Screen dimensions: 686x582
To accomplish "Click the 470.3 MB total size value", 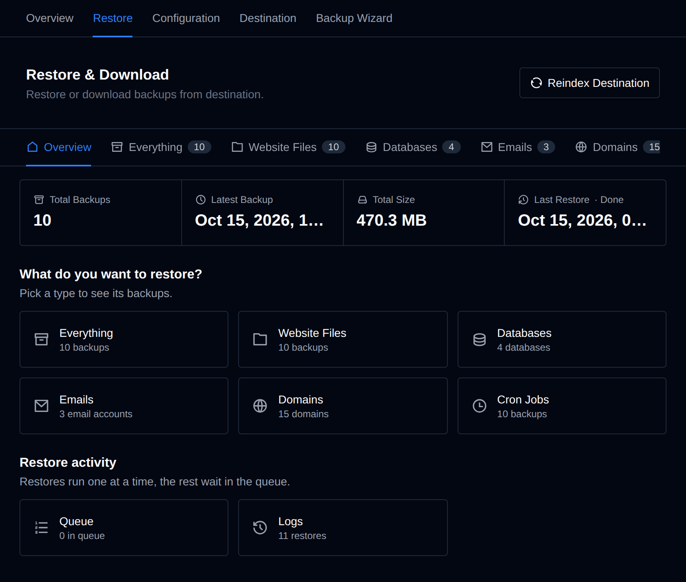I will [391, 220].
